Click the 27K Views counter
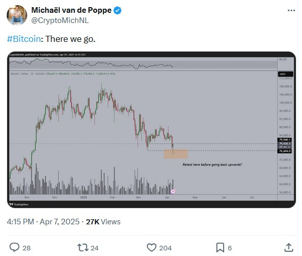 103,222
